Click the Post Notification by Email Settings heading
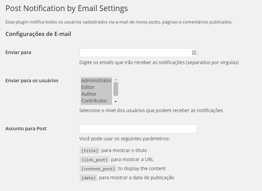The width and height of the screenshot is (262, 191). click(67, 8)
